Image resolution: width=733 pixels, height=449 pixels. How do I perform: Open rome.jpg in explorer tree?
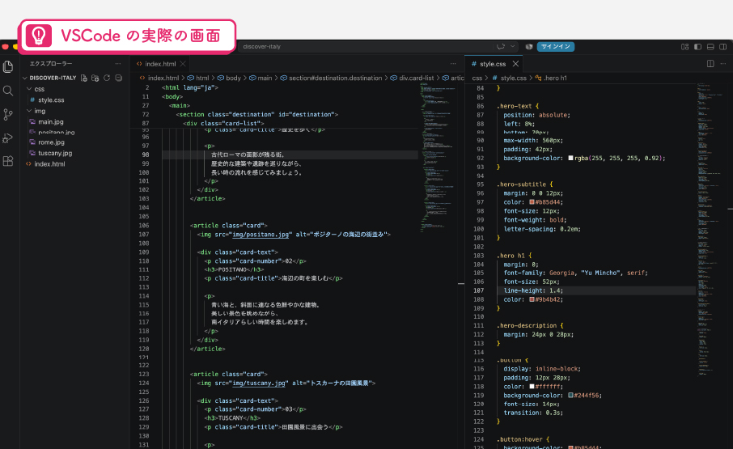coord(51,142)
